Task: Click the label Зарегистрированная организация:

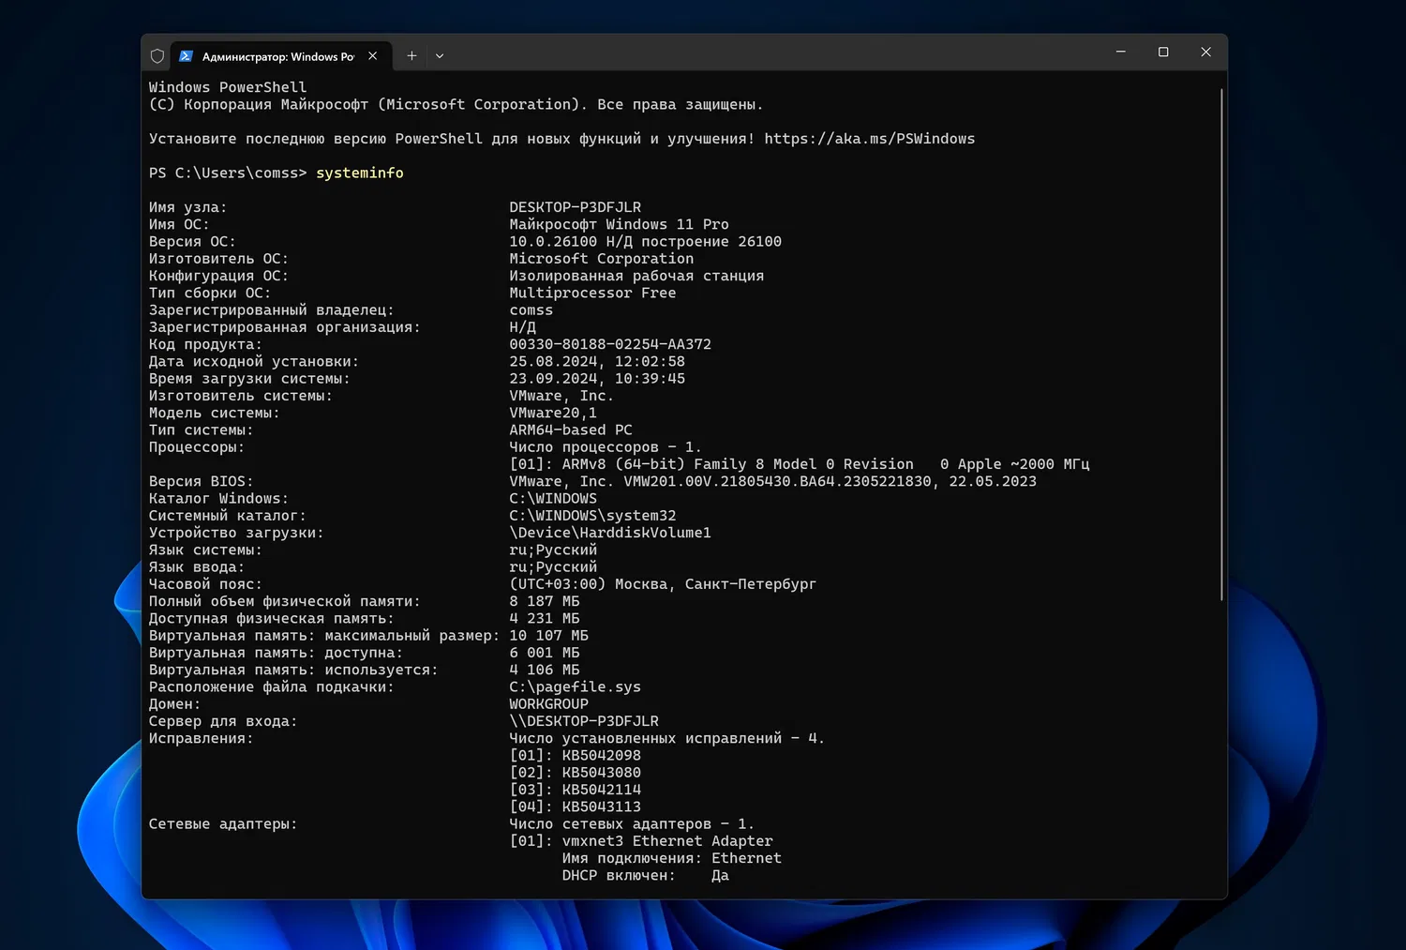Action: (285, 327)
